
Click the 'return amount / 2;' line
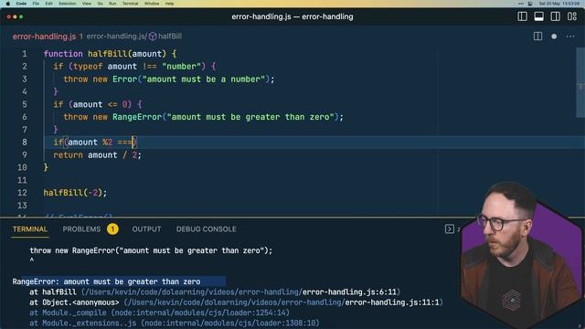98,154
